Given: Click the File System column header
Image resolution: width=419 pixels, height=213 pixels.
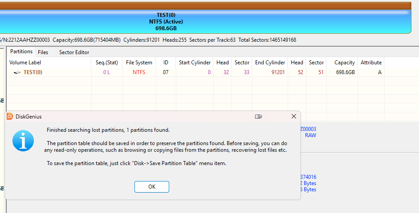Looking at the screenshot, I should pos(139,63).
